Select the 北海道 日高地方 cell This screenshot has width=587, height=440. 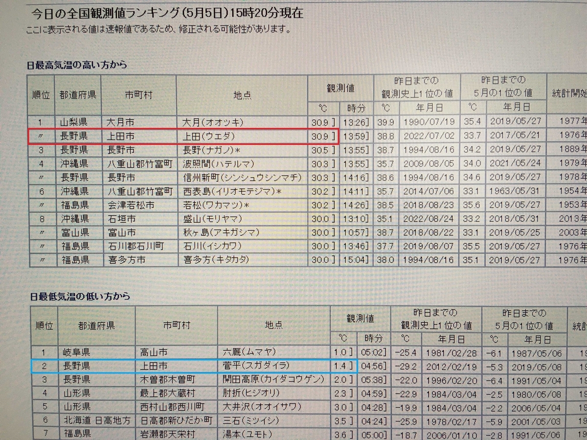click(x=97, y=420)
